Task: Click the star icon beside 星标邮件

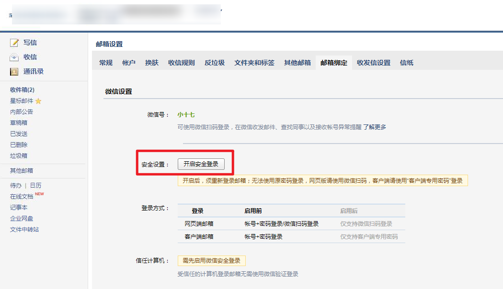Action: pos(38,101)
